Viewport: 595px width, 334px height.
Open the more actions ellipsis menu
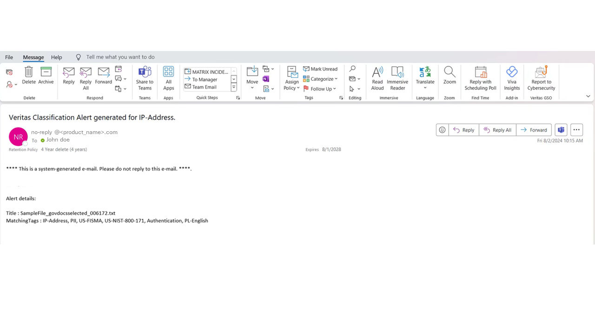tap(576, 130)
